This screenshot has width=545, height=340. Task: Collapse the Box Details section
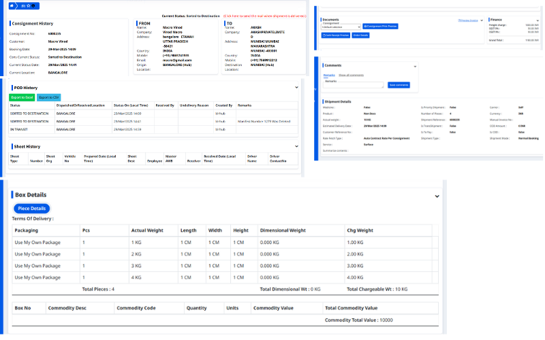[437, 196]
